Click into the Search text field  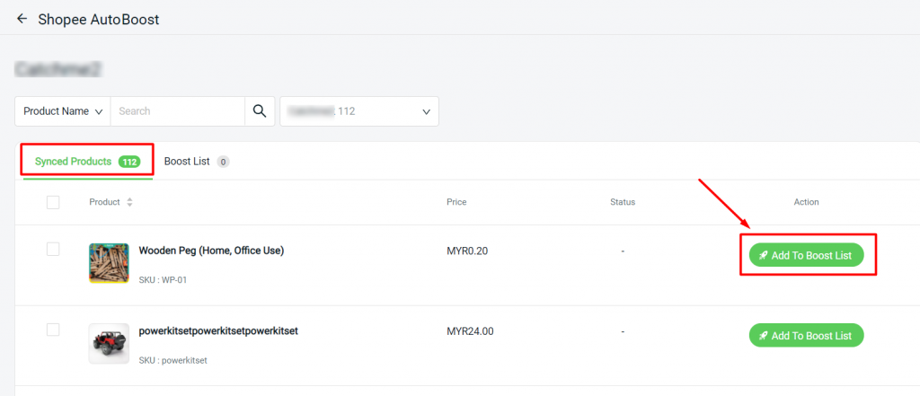tap(177, 111)
